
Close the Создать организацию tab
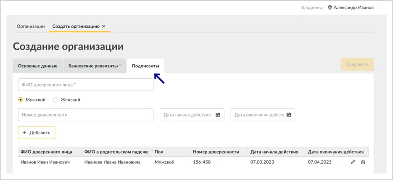point(103,26)
